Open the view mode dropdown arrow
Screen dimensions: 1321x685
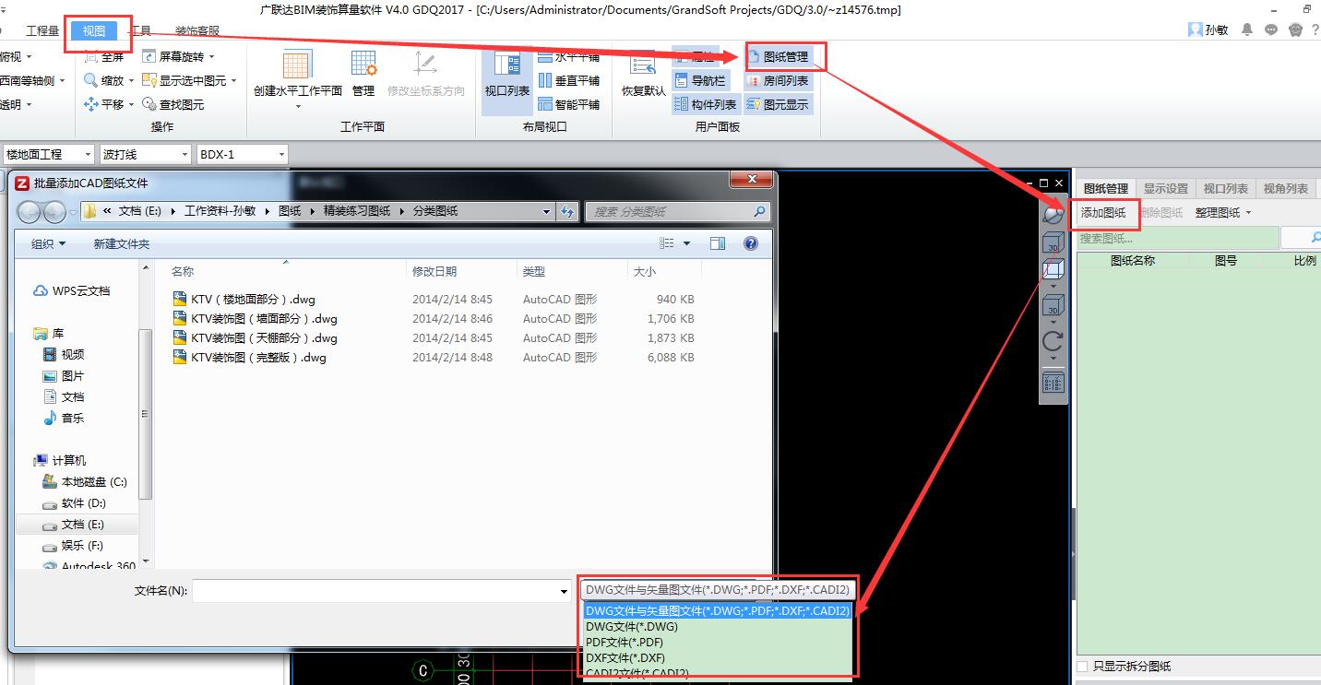(687, 243)
